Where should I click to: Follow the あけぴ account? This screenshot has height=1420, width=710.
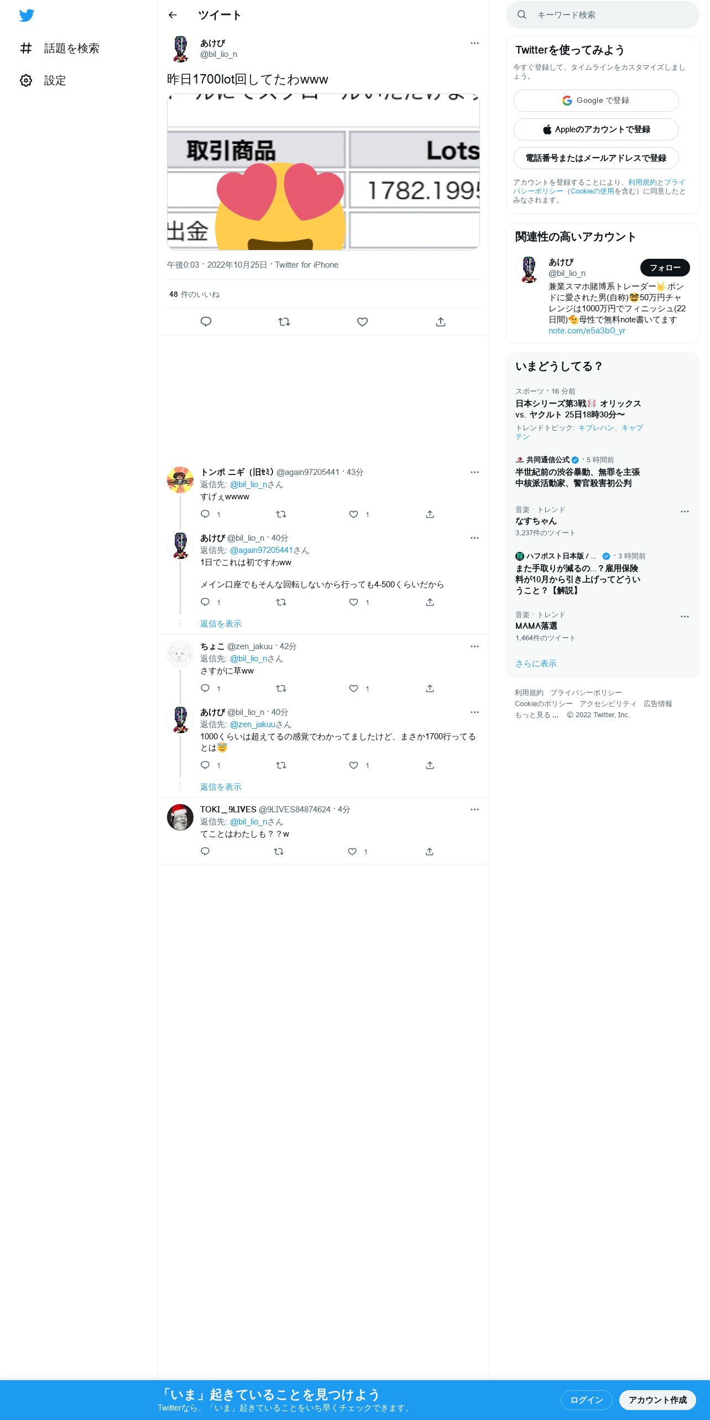(x=665, y=268)
